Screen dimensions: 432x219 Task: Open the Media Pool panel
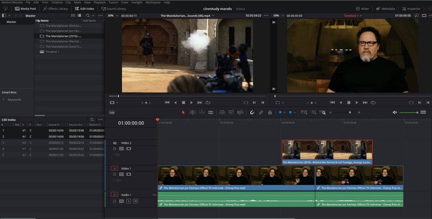pyautogui.click(x=25, y=8)
